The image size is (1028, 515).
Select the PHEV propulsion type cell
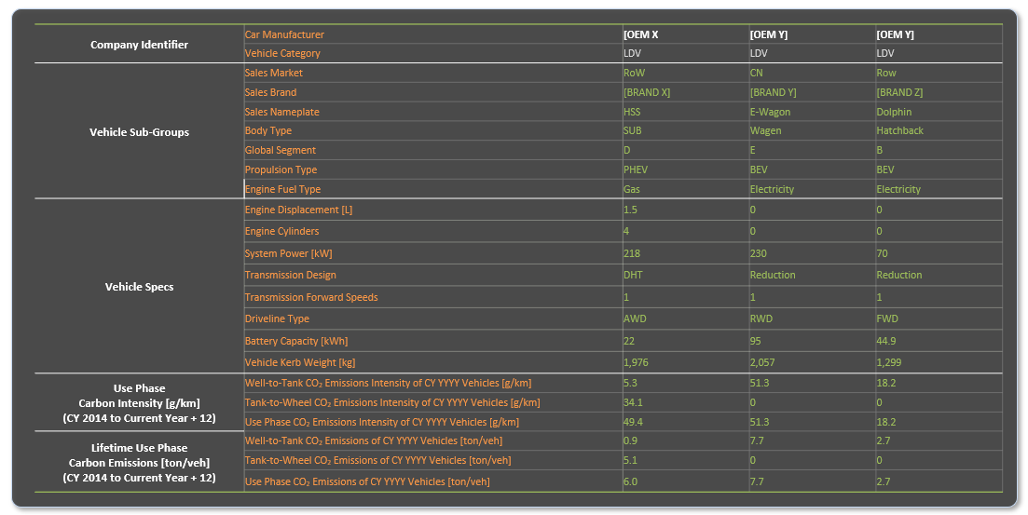(635, 169)
